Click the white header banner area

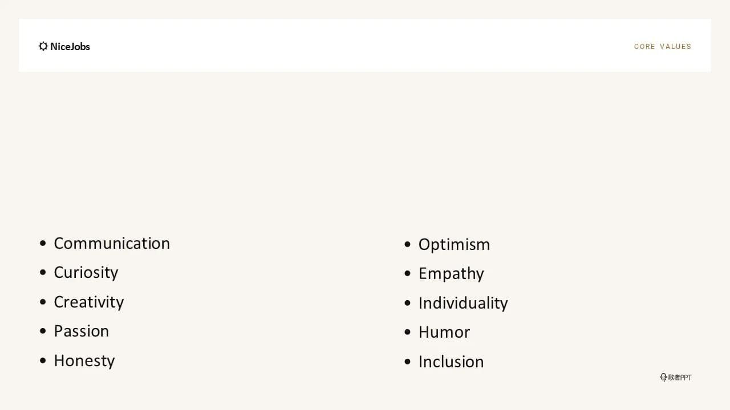point(365,46)
